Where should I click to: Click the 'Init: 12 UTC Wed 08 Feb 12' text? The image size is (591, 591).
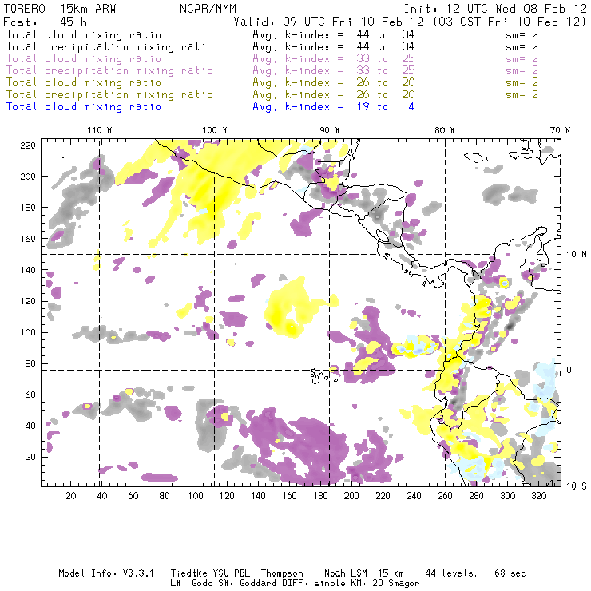pyautogui.click(x=495, y=9)
